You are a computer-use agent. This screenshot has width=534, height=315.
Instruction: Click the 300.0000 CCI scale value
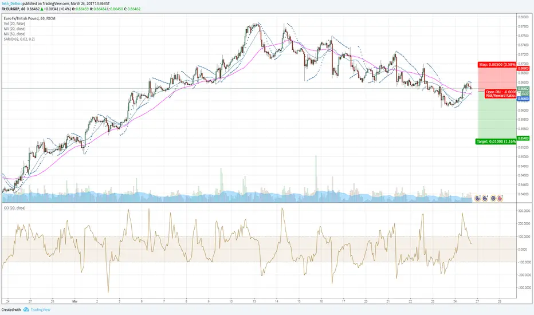(524, 211)
